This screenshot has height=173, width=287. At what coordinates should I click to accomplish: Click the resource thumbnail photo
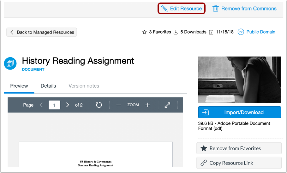point(239,80)
